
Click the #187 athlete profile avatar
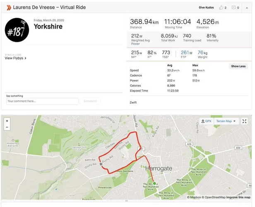click(17, 30)
